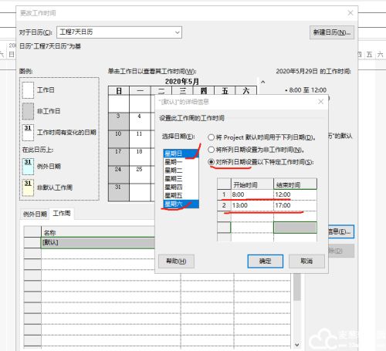Screen dimensions: 386x351
Task: Open the 工程7天日历 calendar dropdown
Action: click(119, 32)
